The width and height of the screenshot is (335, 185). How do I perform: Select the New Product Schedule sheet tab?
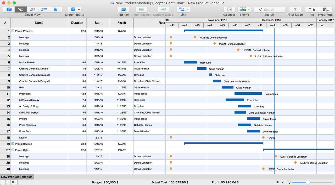pyautogui.click(x=17, y=177)
